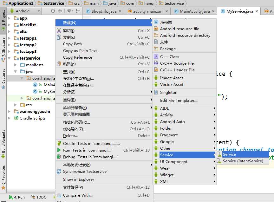
Task: Switch to the MainActivity.java tab
Action: [x=195, y=11]
